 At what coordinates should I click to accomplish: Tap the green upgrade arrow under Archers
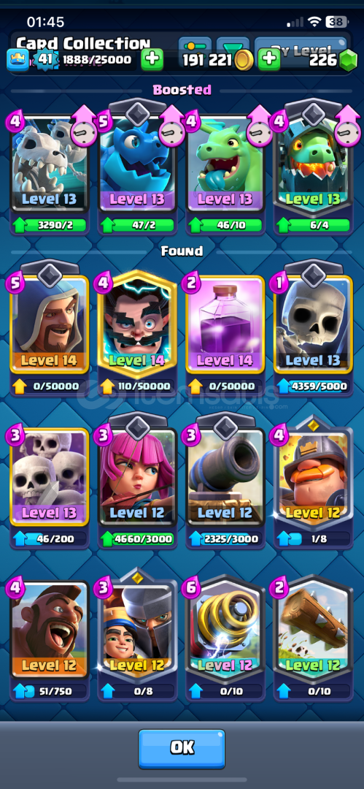[x=107, y=538]
